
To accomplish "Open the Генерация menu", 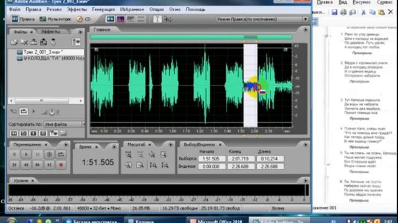I will (x=103, y=9).
